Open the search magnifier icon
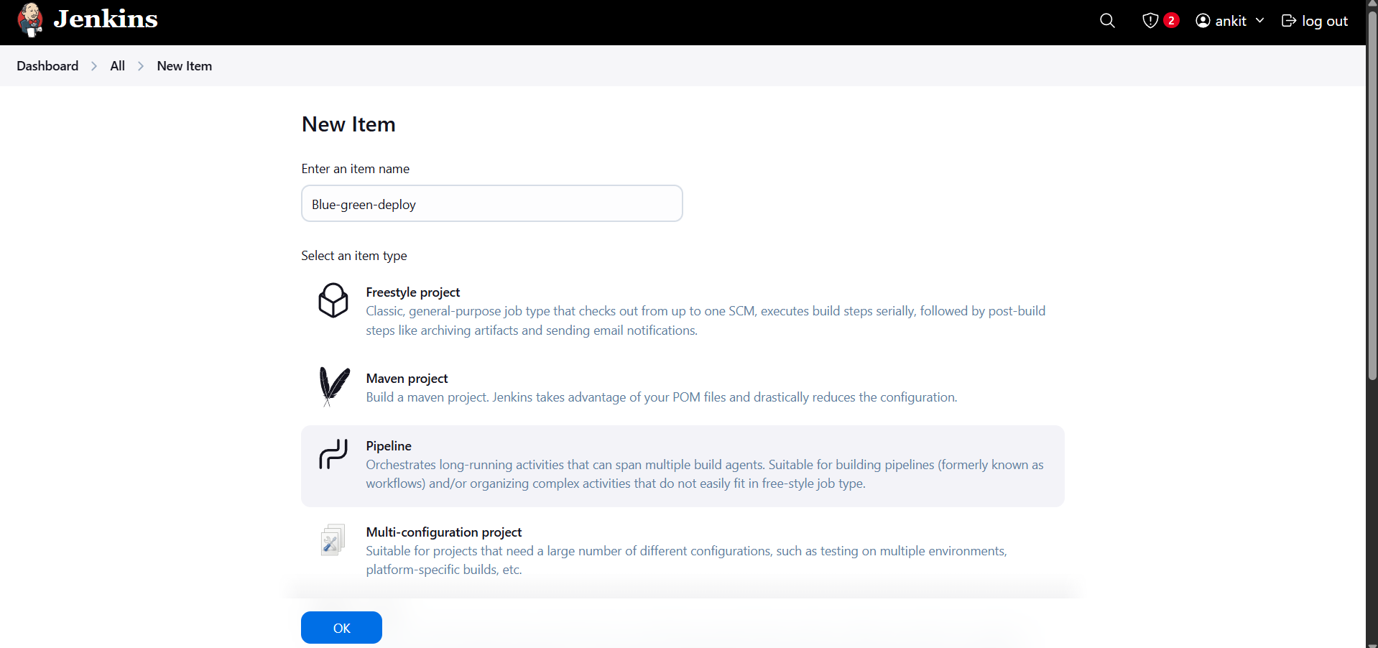The image size is (1378, 648). pyautogui.click(x=1107, y=21)
